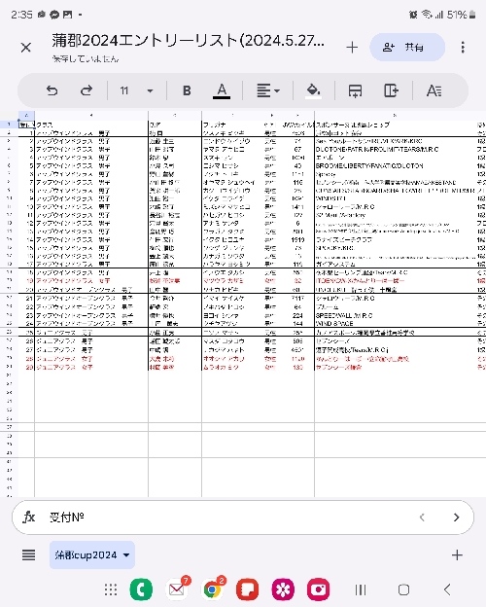Open the pink flower Gallery app
This screenshot has height=607, width=486.
(x=283, y=589)
